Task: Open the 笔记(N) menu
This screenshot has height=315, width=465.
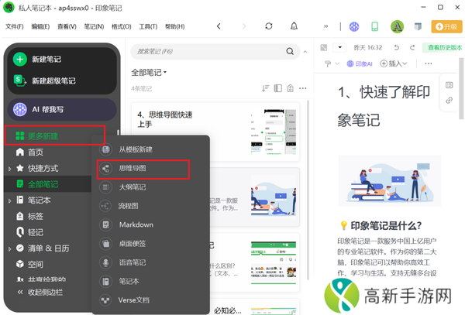Action: click(94, 26)
